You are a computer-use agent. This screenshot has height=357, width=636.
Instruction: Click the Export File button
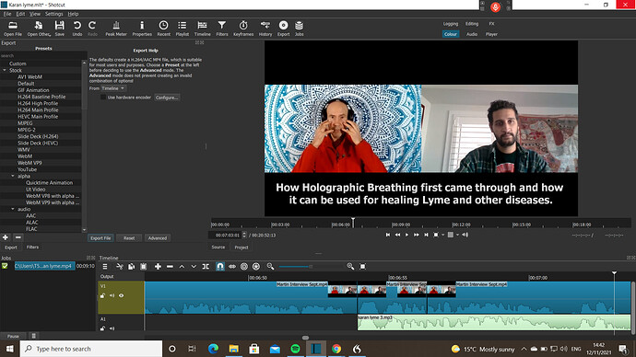(100, 238)
